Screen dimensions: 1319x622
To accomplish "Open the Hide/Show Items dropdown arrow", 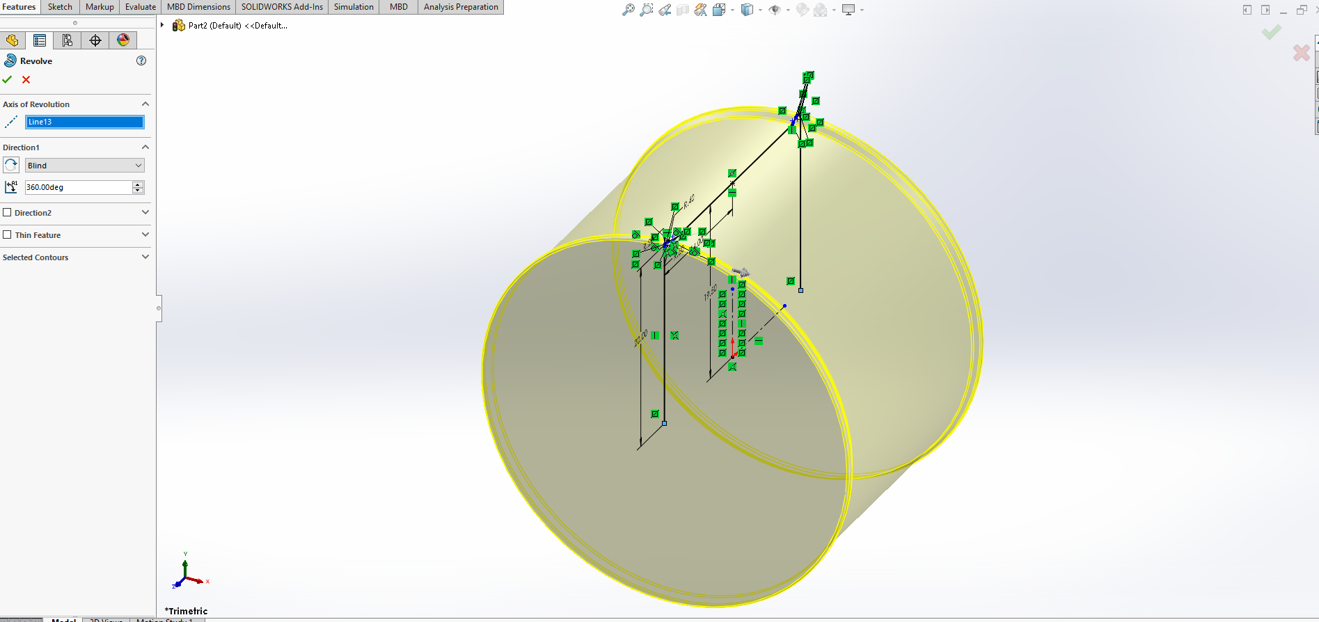I will tap(788, 10).
